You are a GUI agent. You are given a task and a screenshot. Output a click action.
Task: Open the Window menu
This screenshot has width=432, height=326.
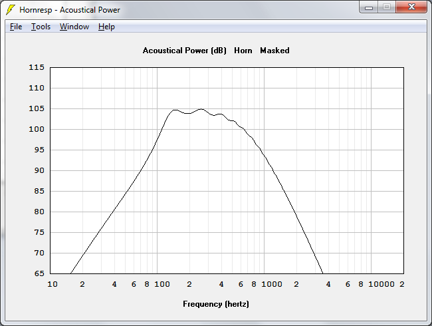pos(74,27)
